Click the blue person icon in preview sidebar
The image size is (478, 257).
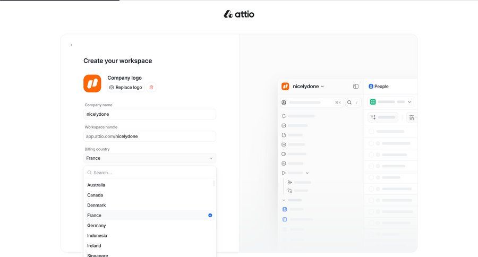coord(285,209)
